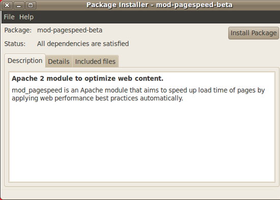The height and width of the screenshot is (200, 280).
Task: Open the Help menu
Action: (x=26, y=17)
